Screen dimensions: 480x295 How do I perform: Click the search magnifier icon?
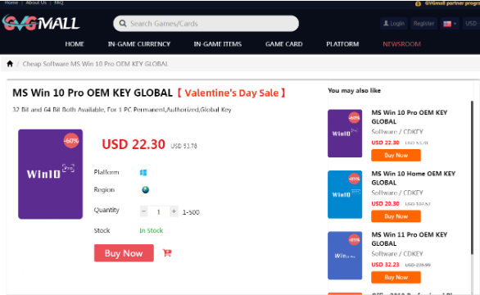coord(123,24)
